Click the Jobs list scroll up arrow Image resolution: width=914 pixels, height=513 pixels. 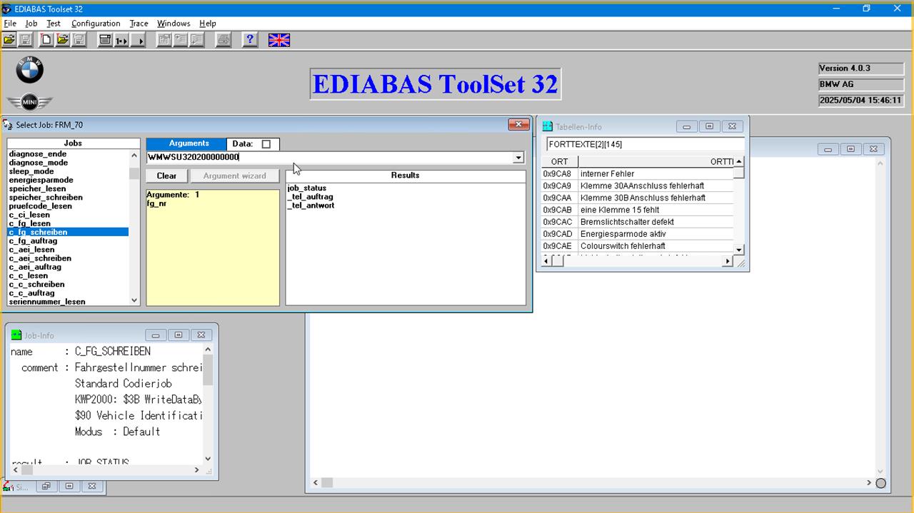pyautogui.click(x=134, y=155)
